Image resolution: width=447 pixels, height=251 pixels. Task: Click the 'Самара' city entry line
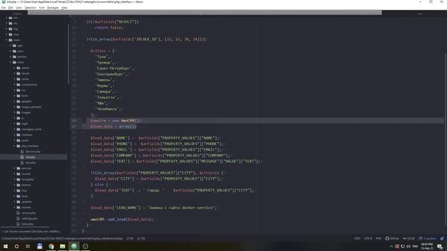click(x=104, y=91)
